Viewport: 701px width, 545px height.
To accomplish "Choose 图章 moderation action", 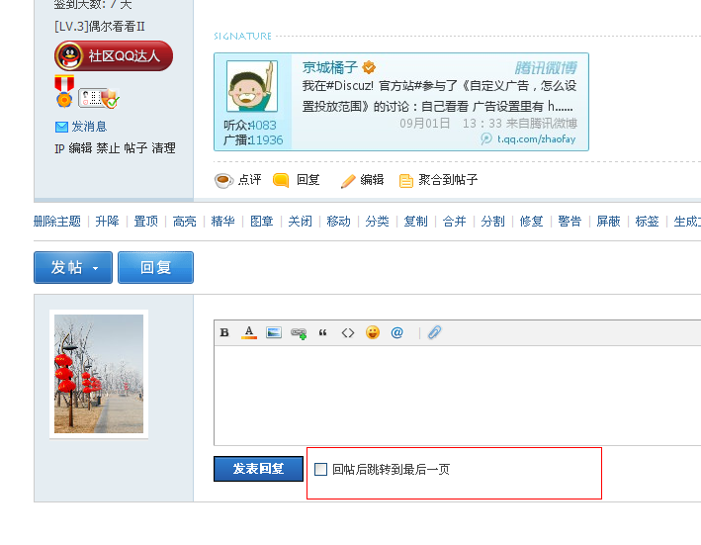I will coord(262,222).
